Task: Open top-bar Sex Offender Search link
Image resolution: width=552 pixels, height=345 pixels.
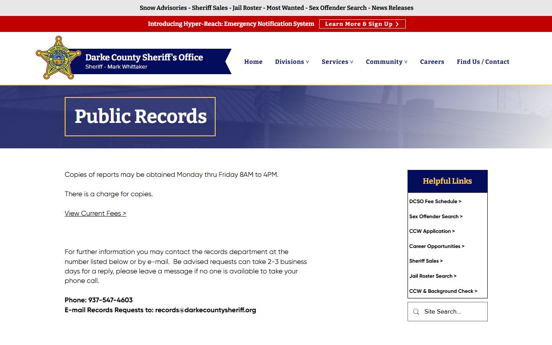Action: pos(338,8)
